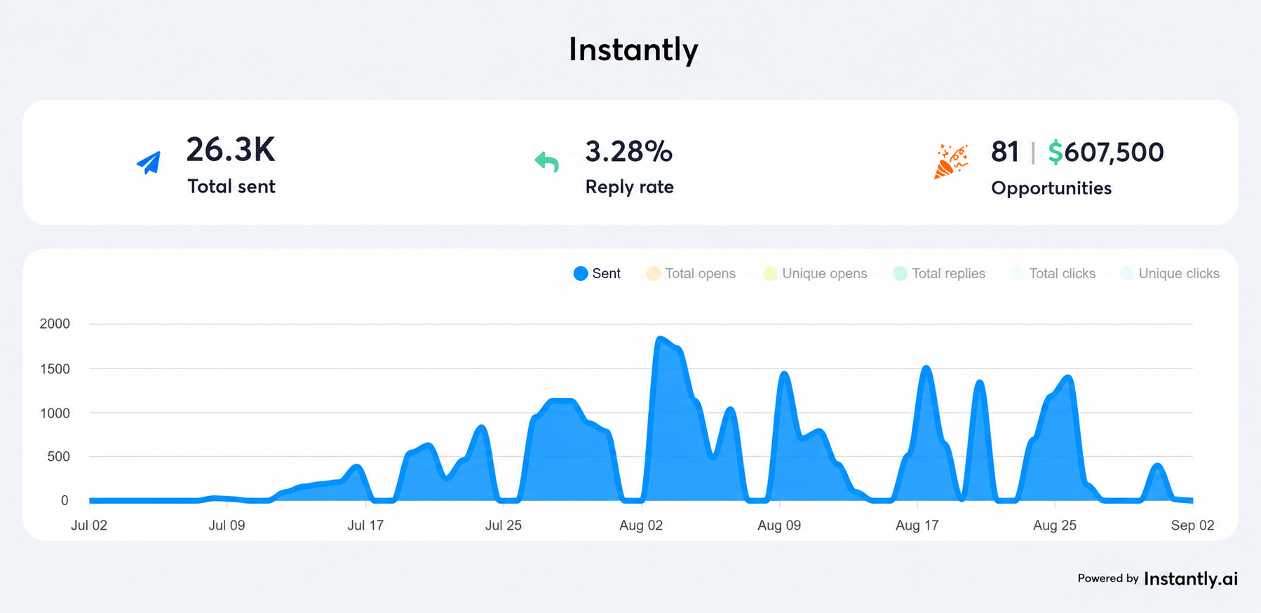
Task: Toggle the Sent series in legend
Action: 597,273
